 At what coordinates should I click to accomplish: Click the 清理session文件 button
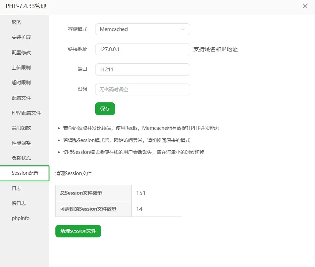(x=78, y=231)
